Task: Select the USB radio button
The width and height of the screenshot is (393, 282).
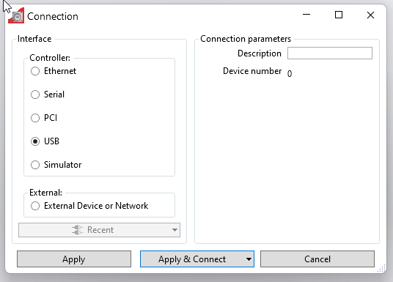Action: tap(35, 141)
